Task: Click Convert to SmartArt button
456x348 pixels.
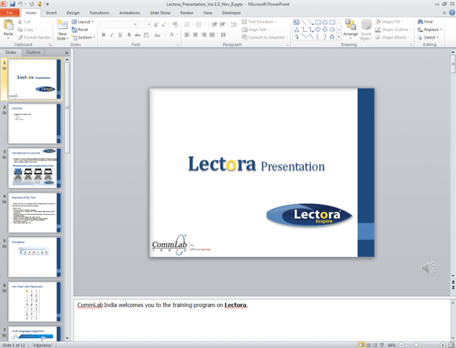Action: coord(264,37)
